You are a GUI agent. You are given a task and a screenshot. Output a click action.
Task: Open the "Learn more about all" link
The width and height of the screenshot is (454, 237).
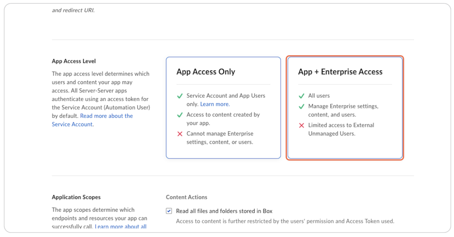point(120,227)
